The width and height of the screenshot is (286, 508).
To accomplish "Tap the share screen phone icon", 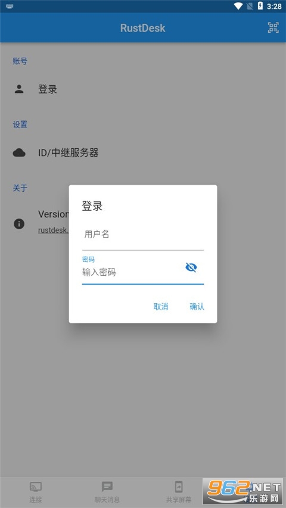I will tap(179, 487).
